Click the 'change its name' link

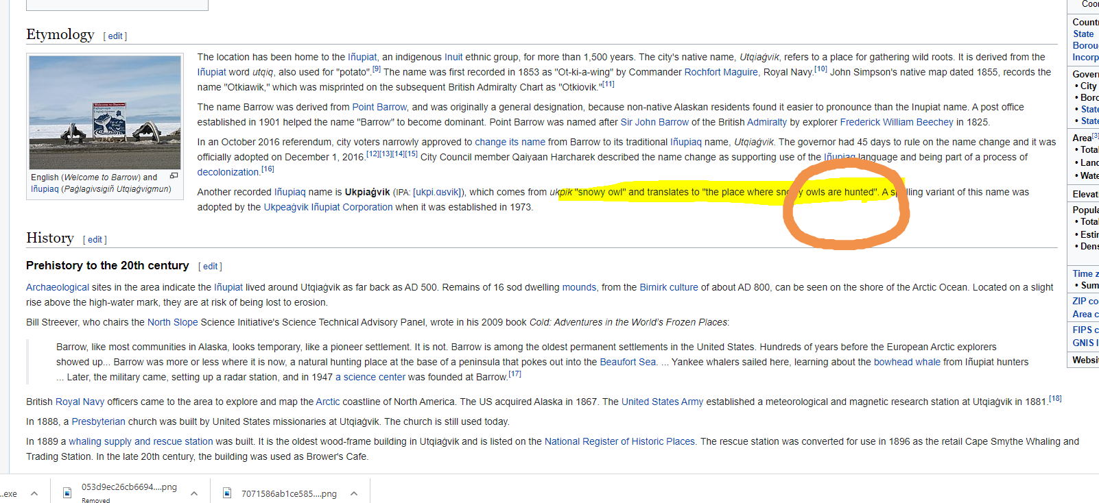510,142
